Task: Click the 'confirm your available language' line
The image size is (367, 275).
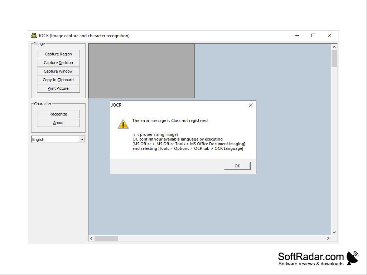Action: [178, 139]
